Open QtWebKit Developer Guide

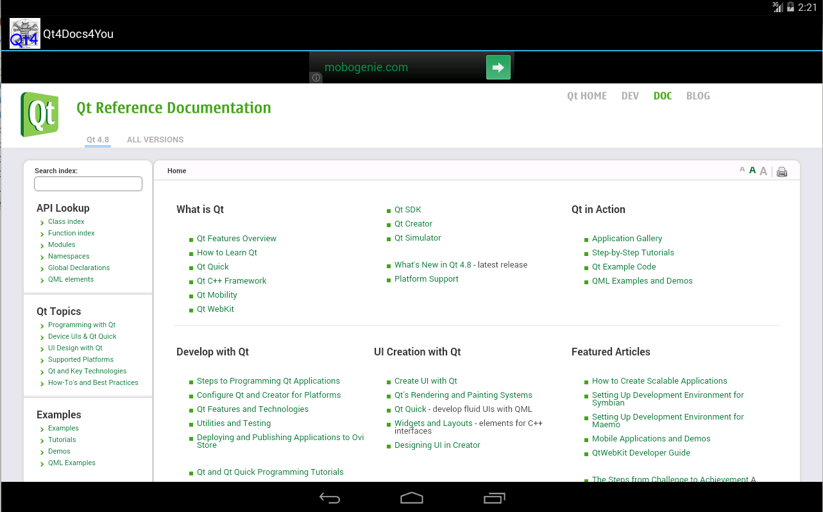tap(641, 452)
